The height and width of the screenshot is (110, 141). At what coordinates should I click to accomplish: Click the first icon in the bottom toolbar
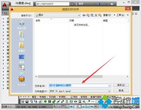tap(23, 102)
